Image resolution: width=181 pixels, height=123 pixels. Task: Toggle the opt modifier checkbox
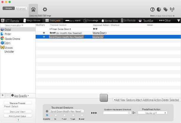73,115
